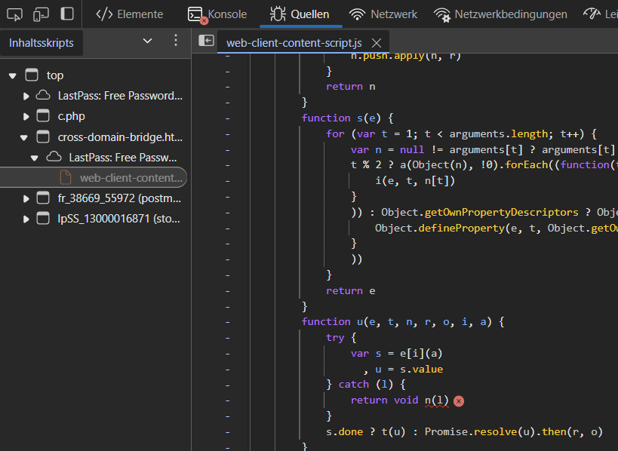Click the frame icon beside cross-domain-bridge
Image resolution: width=618 pixels, height=451 pixels.
pyautogui.click(x=43, y=137)
